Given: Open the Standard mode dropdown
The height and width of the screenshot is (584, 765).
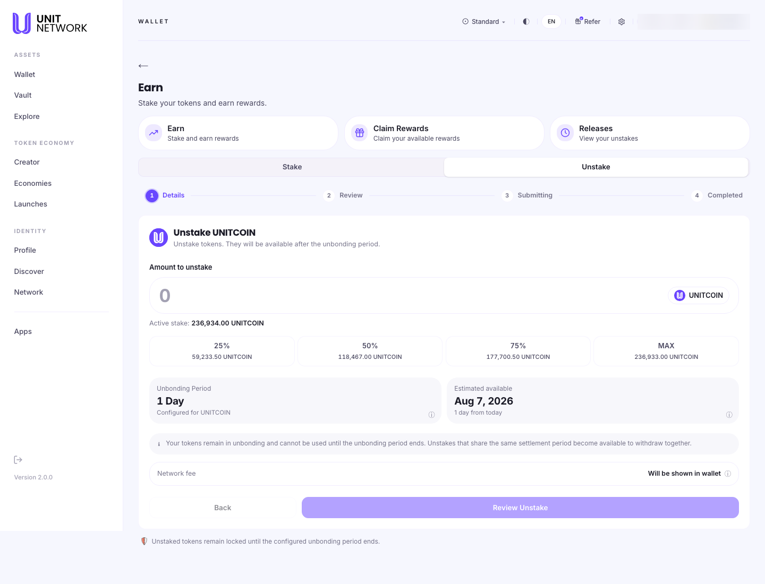Looking at the screenshot, I should (x=484, y=22).
